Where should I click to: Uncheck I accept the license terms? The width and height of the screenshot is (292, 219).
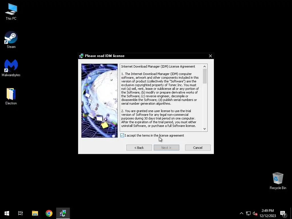click(x=122, y=135)
